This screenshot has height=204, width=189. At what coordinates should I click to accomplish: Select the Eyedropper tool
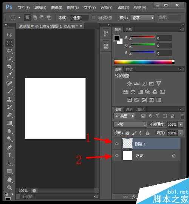9,75
